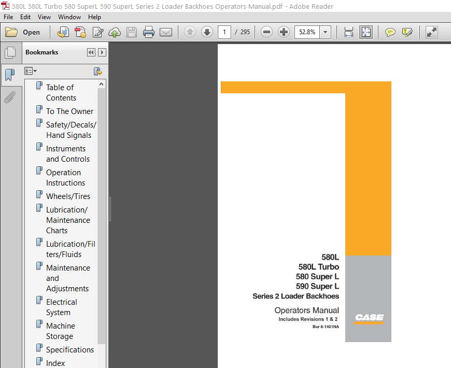Screen dimensions: 451x368
Task: Jump to To The Owner bookmark
Action: coord(69,111)
